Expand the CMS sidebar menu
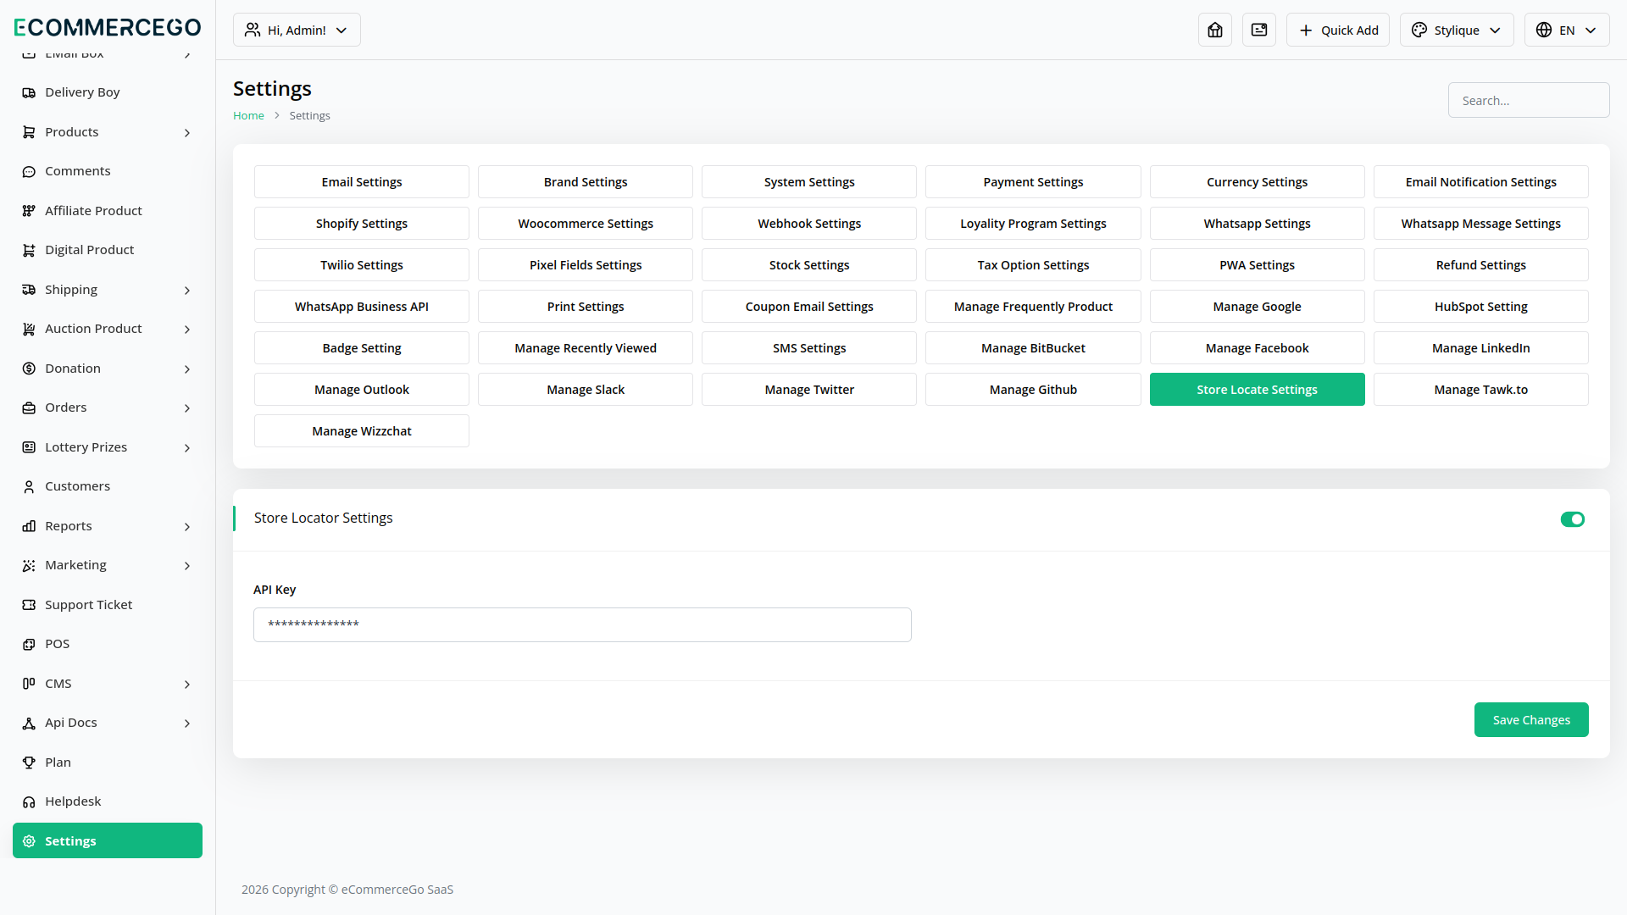 point(108,684)
